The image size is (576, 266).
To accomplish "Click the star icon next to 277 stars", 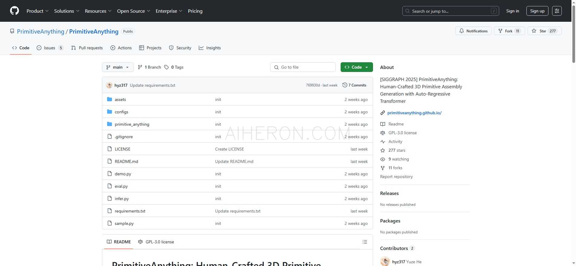I will [383, 150].
